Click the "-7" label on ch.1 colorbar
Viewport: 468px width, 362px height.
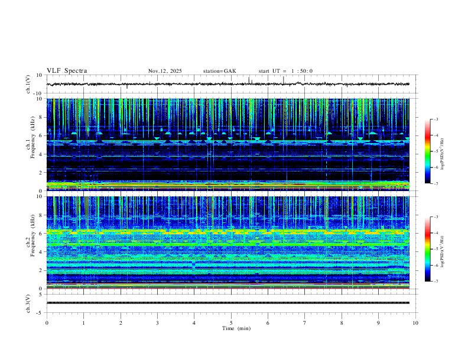pos(435,183)
